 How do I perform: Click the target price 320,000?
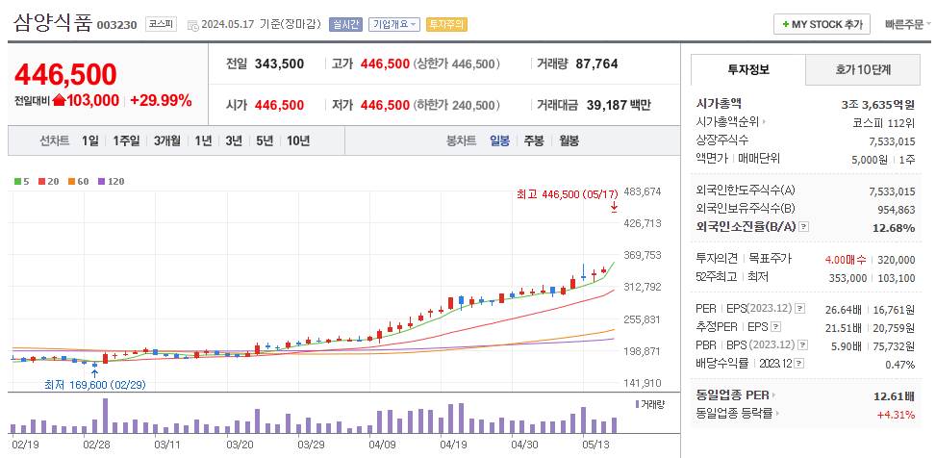click(x=897, y=260)
